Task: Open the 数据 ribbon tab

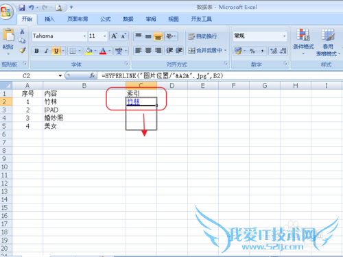Action: tap(128, 19)
